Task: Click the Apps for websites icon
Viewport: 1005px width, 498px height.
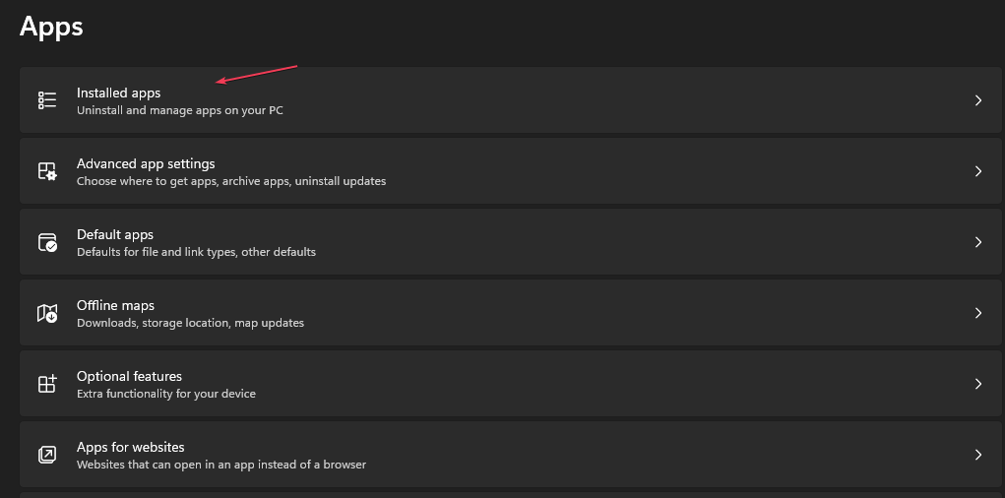Action: 47,455
